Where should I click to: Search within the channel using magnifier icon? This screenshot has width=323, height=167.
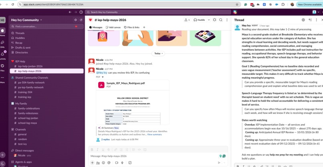(x=221, y=20)
